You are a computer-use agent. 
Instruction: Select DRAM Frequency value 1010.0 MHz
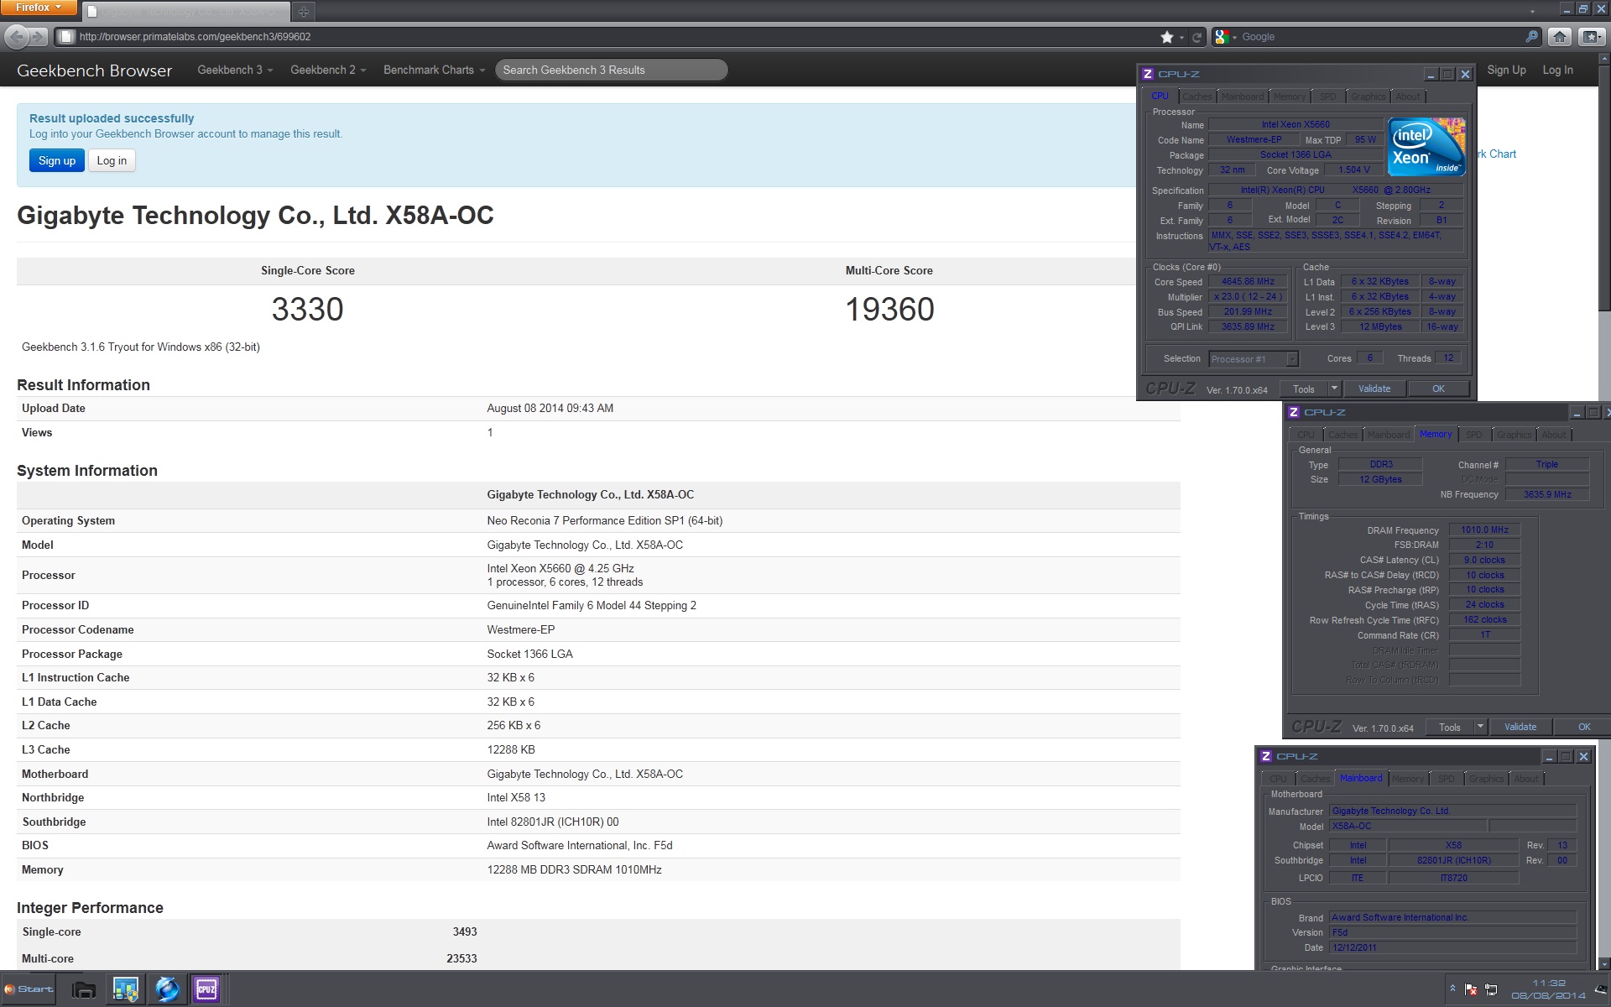click(1484, 530)
